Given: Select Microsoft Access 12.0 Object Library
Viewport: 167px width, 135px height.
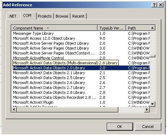Looking at the screenshot, I should [81, 38].
